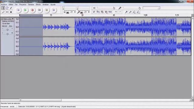Image resolution: width=194 pixels, height=109 pixels.
Task: Open the Analizar menu
Action: pos(45,5)
